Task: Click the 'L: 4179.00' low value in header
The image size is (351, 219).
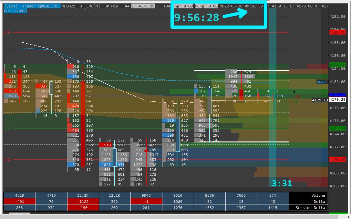Action: click(x=301, y=6)
